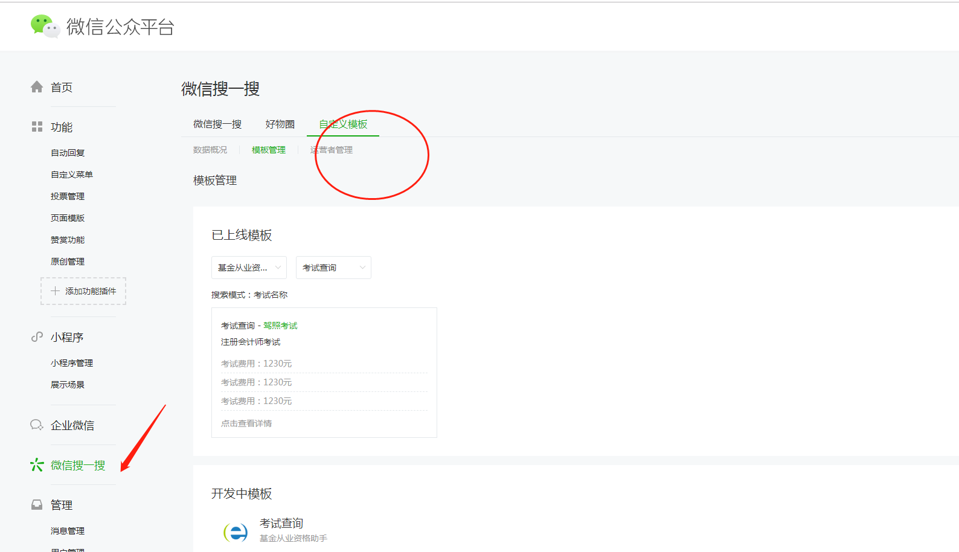Image resolution: width=959 pixels, height=552 pixels.
Task: Switch to the 数据概况 sub-tab
Action: pos(210,150)
